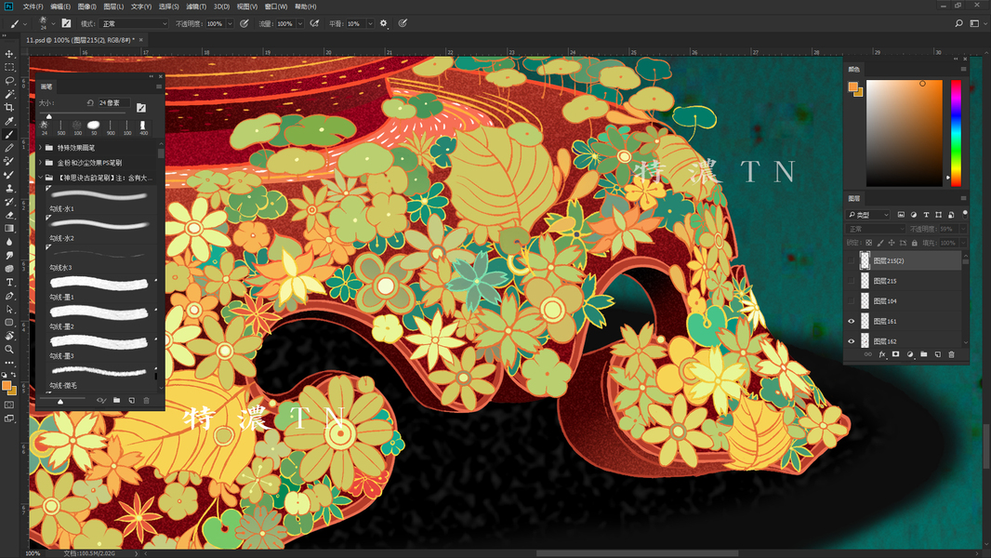
Task: Toggle pressure for size button
Action: click(403, 23)
